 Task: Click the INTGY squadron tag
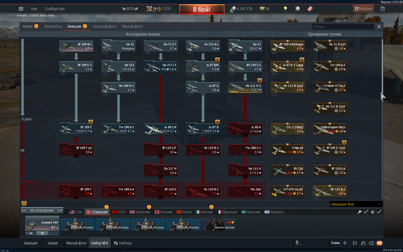130,9
